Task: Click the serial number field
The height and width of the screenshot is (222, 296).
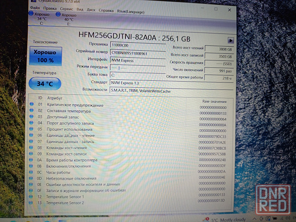Action: click(135, 53)
